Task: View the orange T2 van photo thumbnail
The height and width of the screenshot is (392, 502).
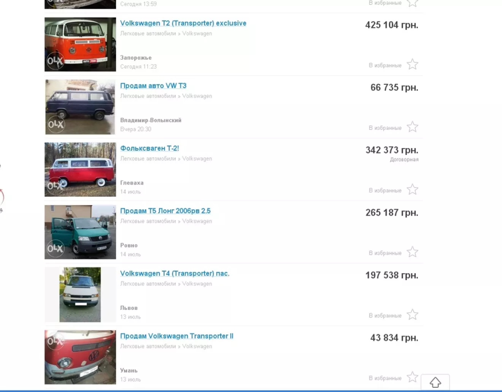Action: [x=80, y=45]
